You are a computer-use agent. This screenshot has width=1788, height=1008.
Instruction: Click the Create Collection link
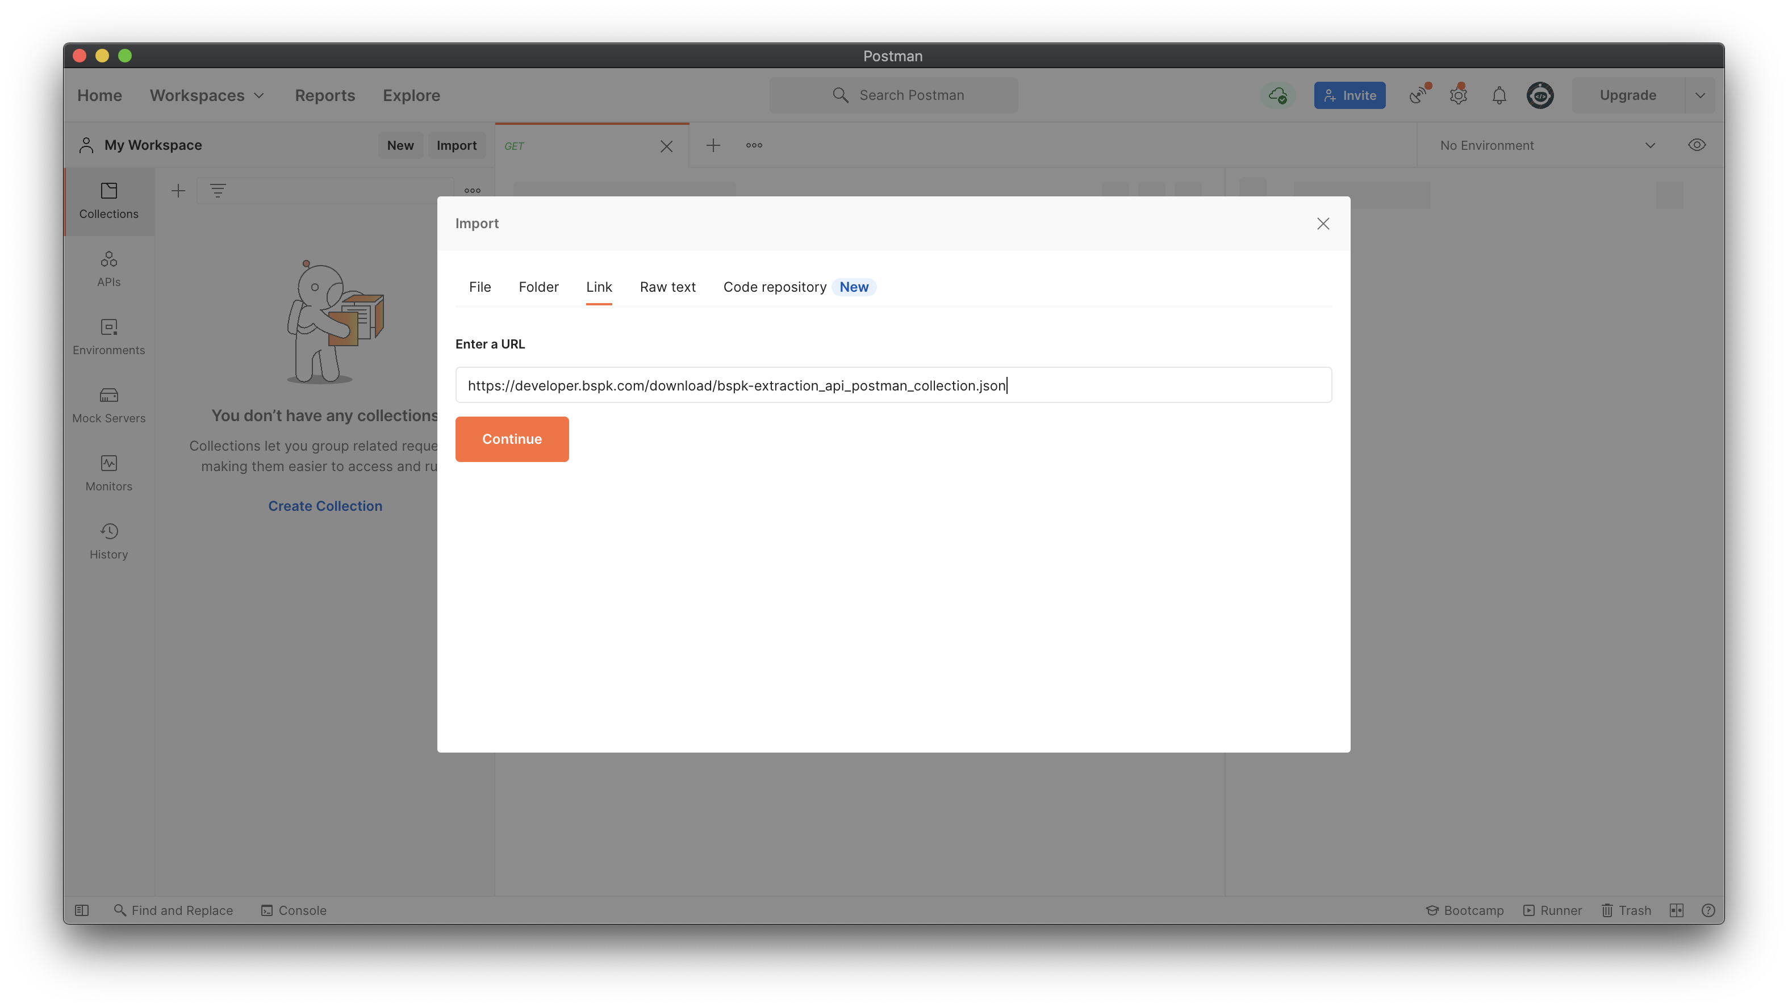pos(325,506)
